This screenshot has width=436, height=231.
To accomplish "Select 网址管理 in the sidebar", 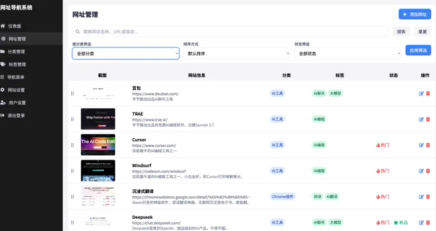I will (31, 38).
